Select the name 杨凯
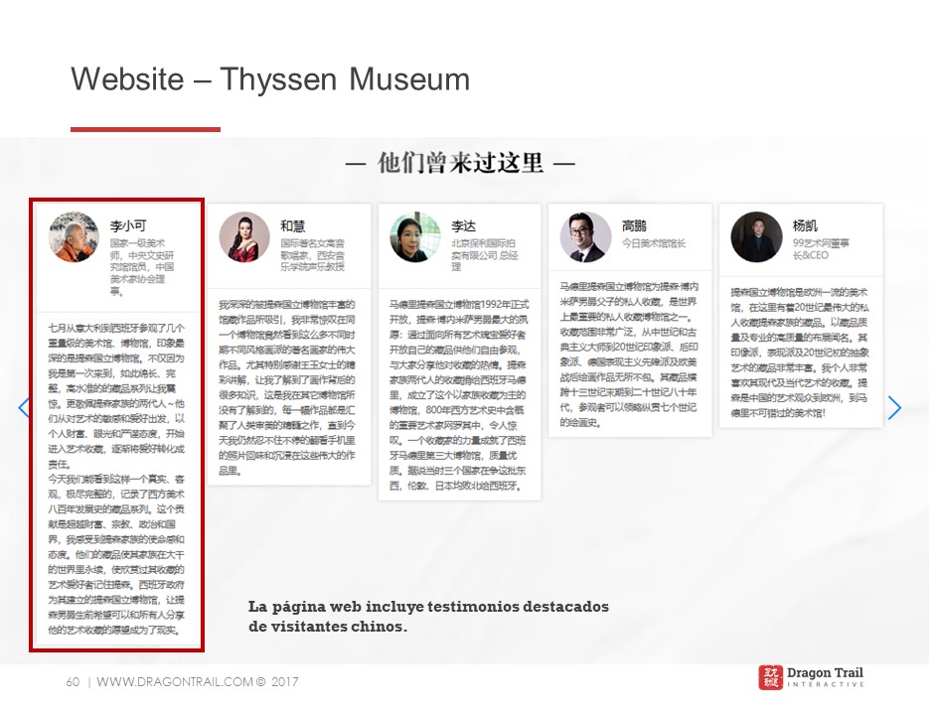935x715 pixels. 805,225
